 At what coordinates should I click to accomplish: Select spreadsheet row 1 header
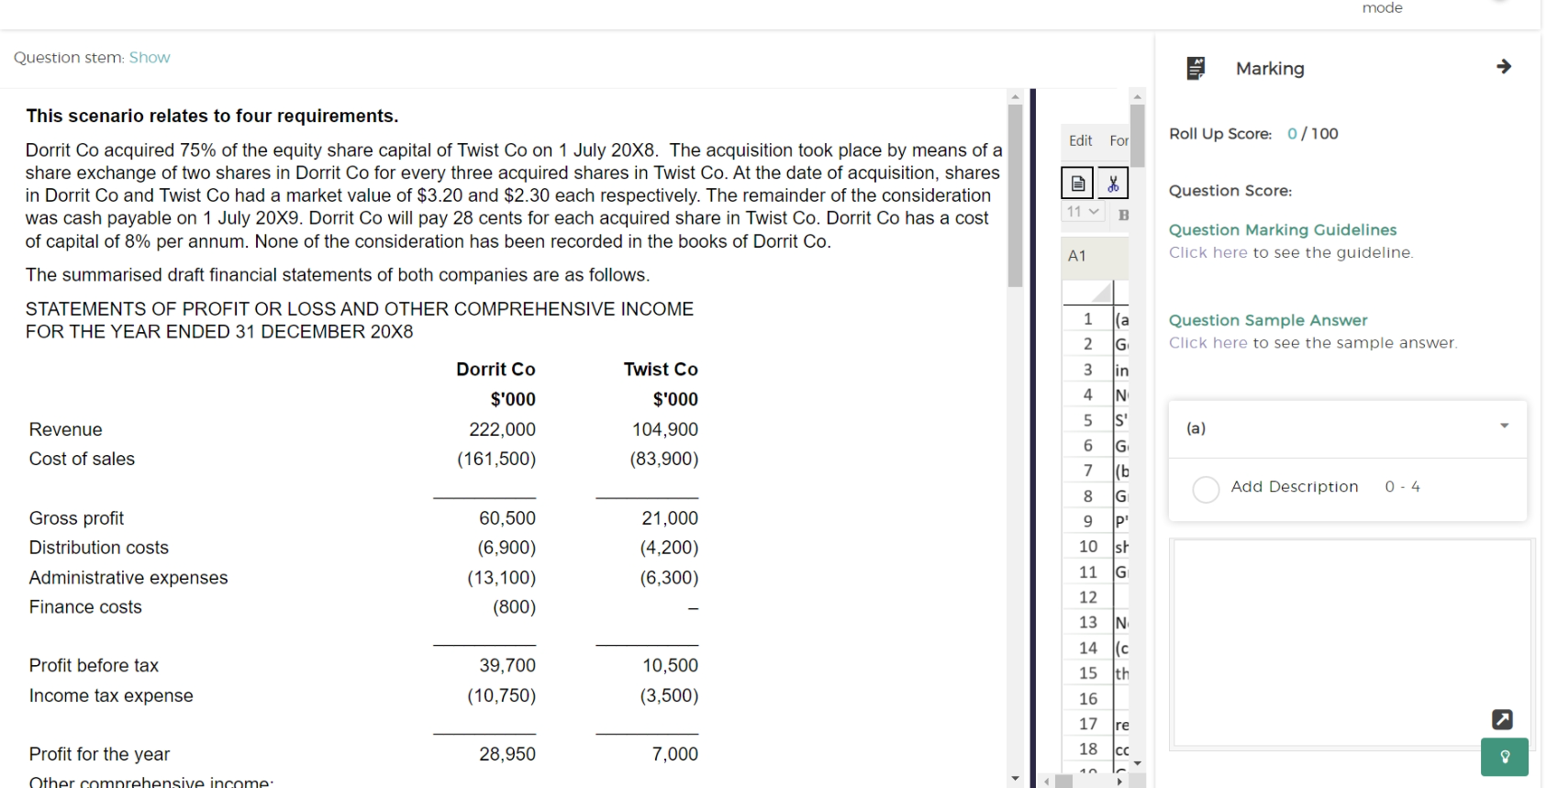[x=1088, y=319]
